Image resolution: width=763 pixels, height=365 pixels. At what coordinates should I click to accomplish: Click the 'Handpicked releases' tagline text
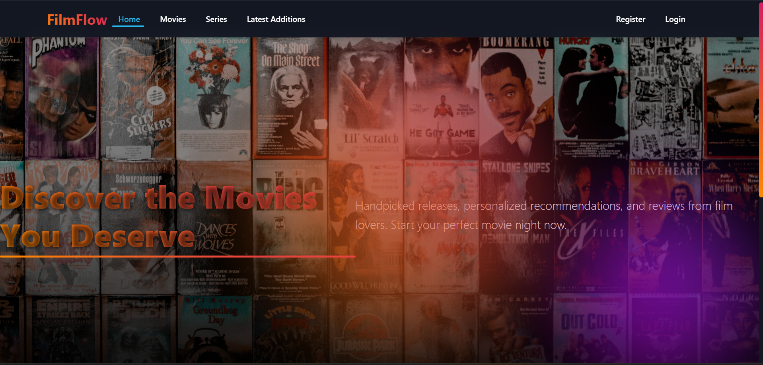coord(544,215)
